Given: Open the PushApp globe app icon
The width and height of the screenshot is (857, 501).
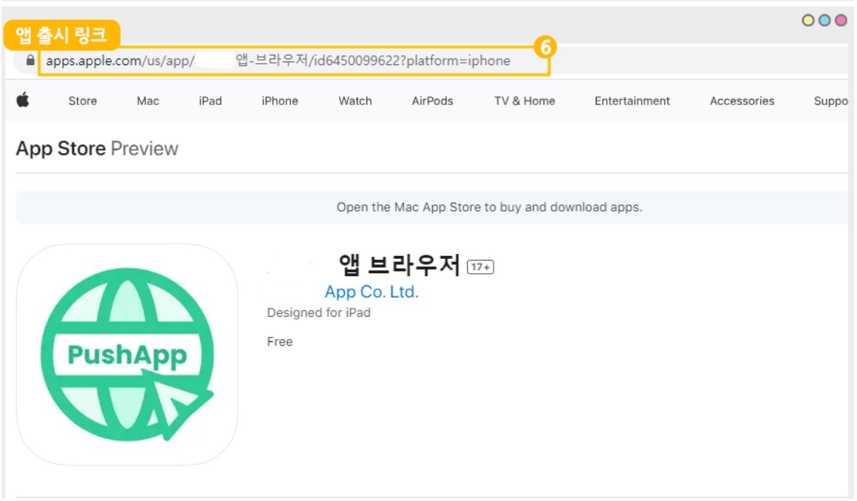Looking at the screenshot, I should pyautogui.click(x=127, y=354).
